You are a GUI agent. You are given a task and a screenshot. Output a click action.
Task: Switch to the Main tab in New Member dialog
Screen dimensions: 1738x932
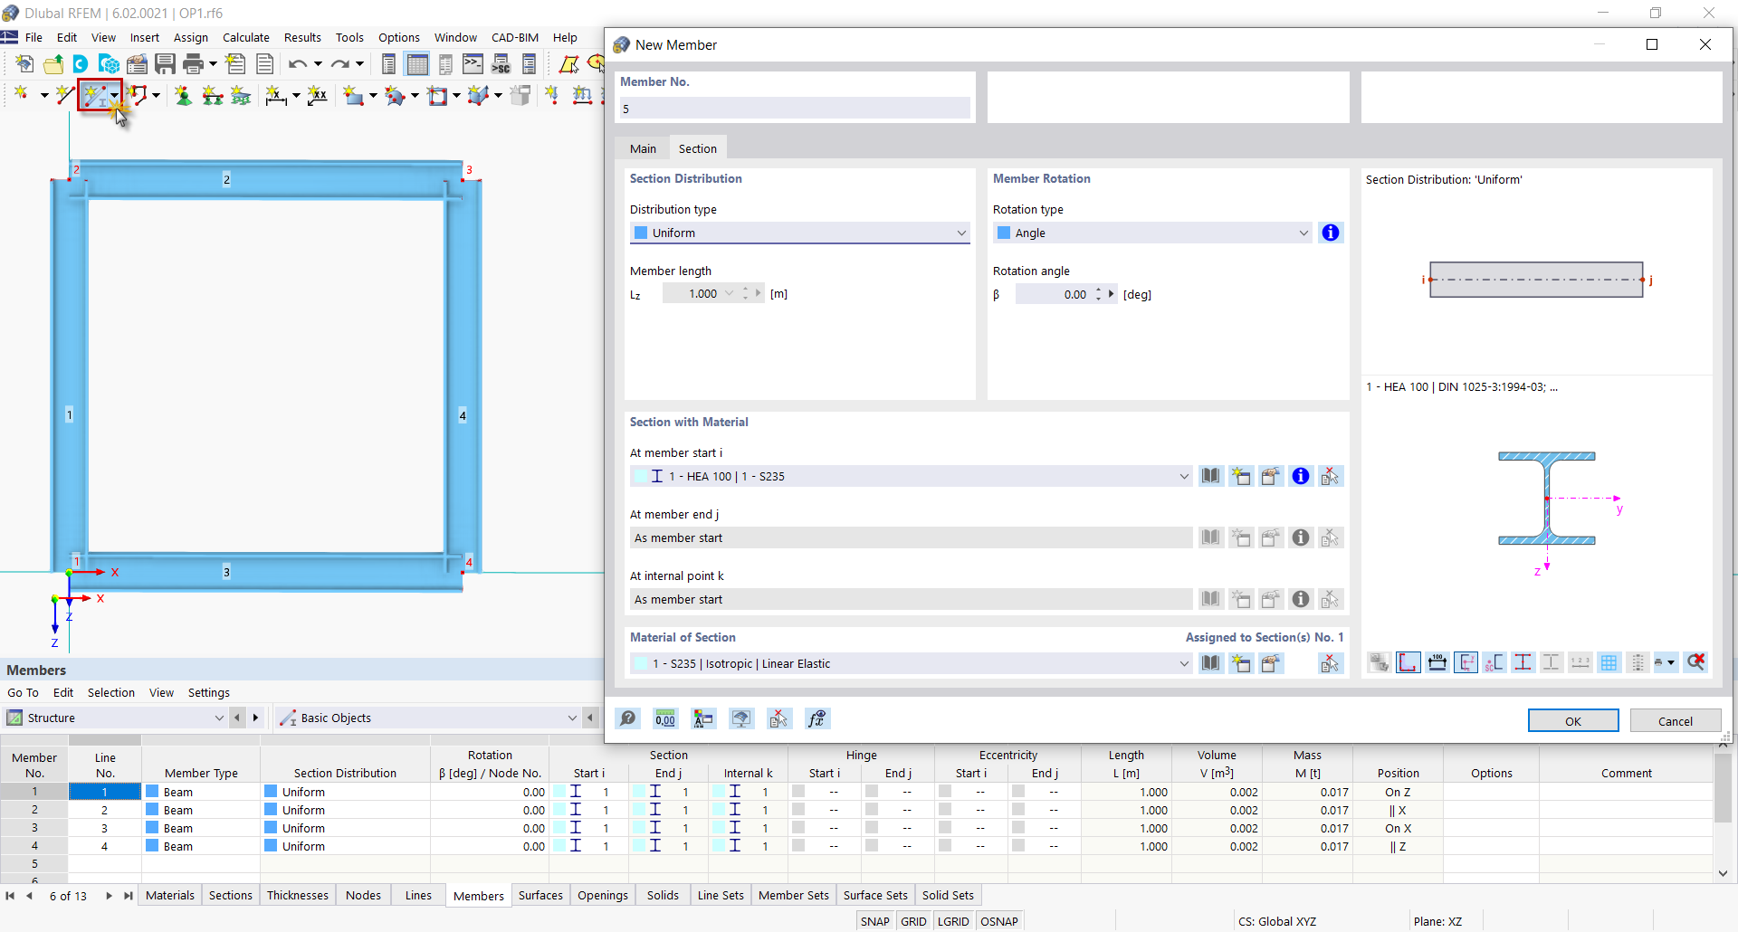pyautogui.click(x=644, y=148)
